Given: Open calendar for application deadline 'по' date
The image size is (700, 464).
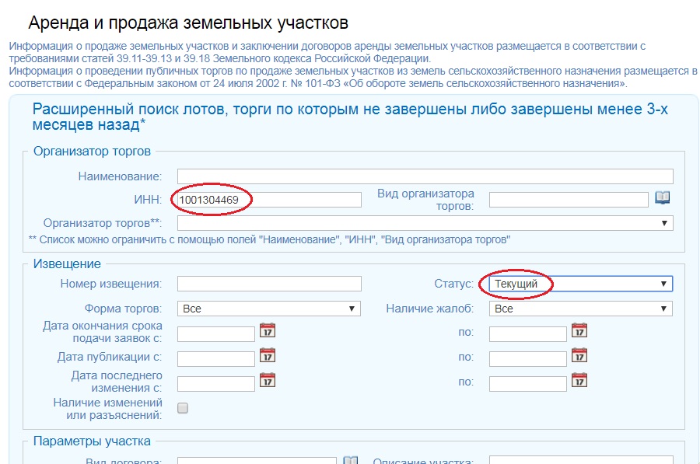Looking at the screenshot, I should (x=579, y=331).
